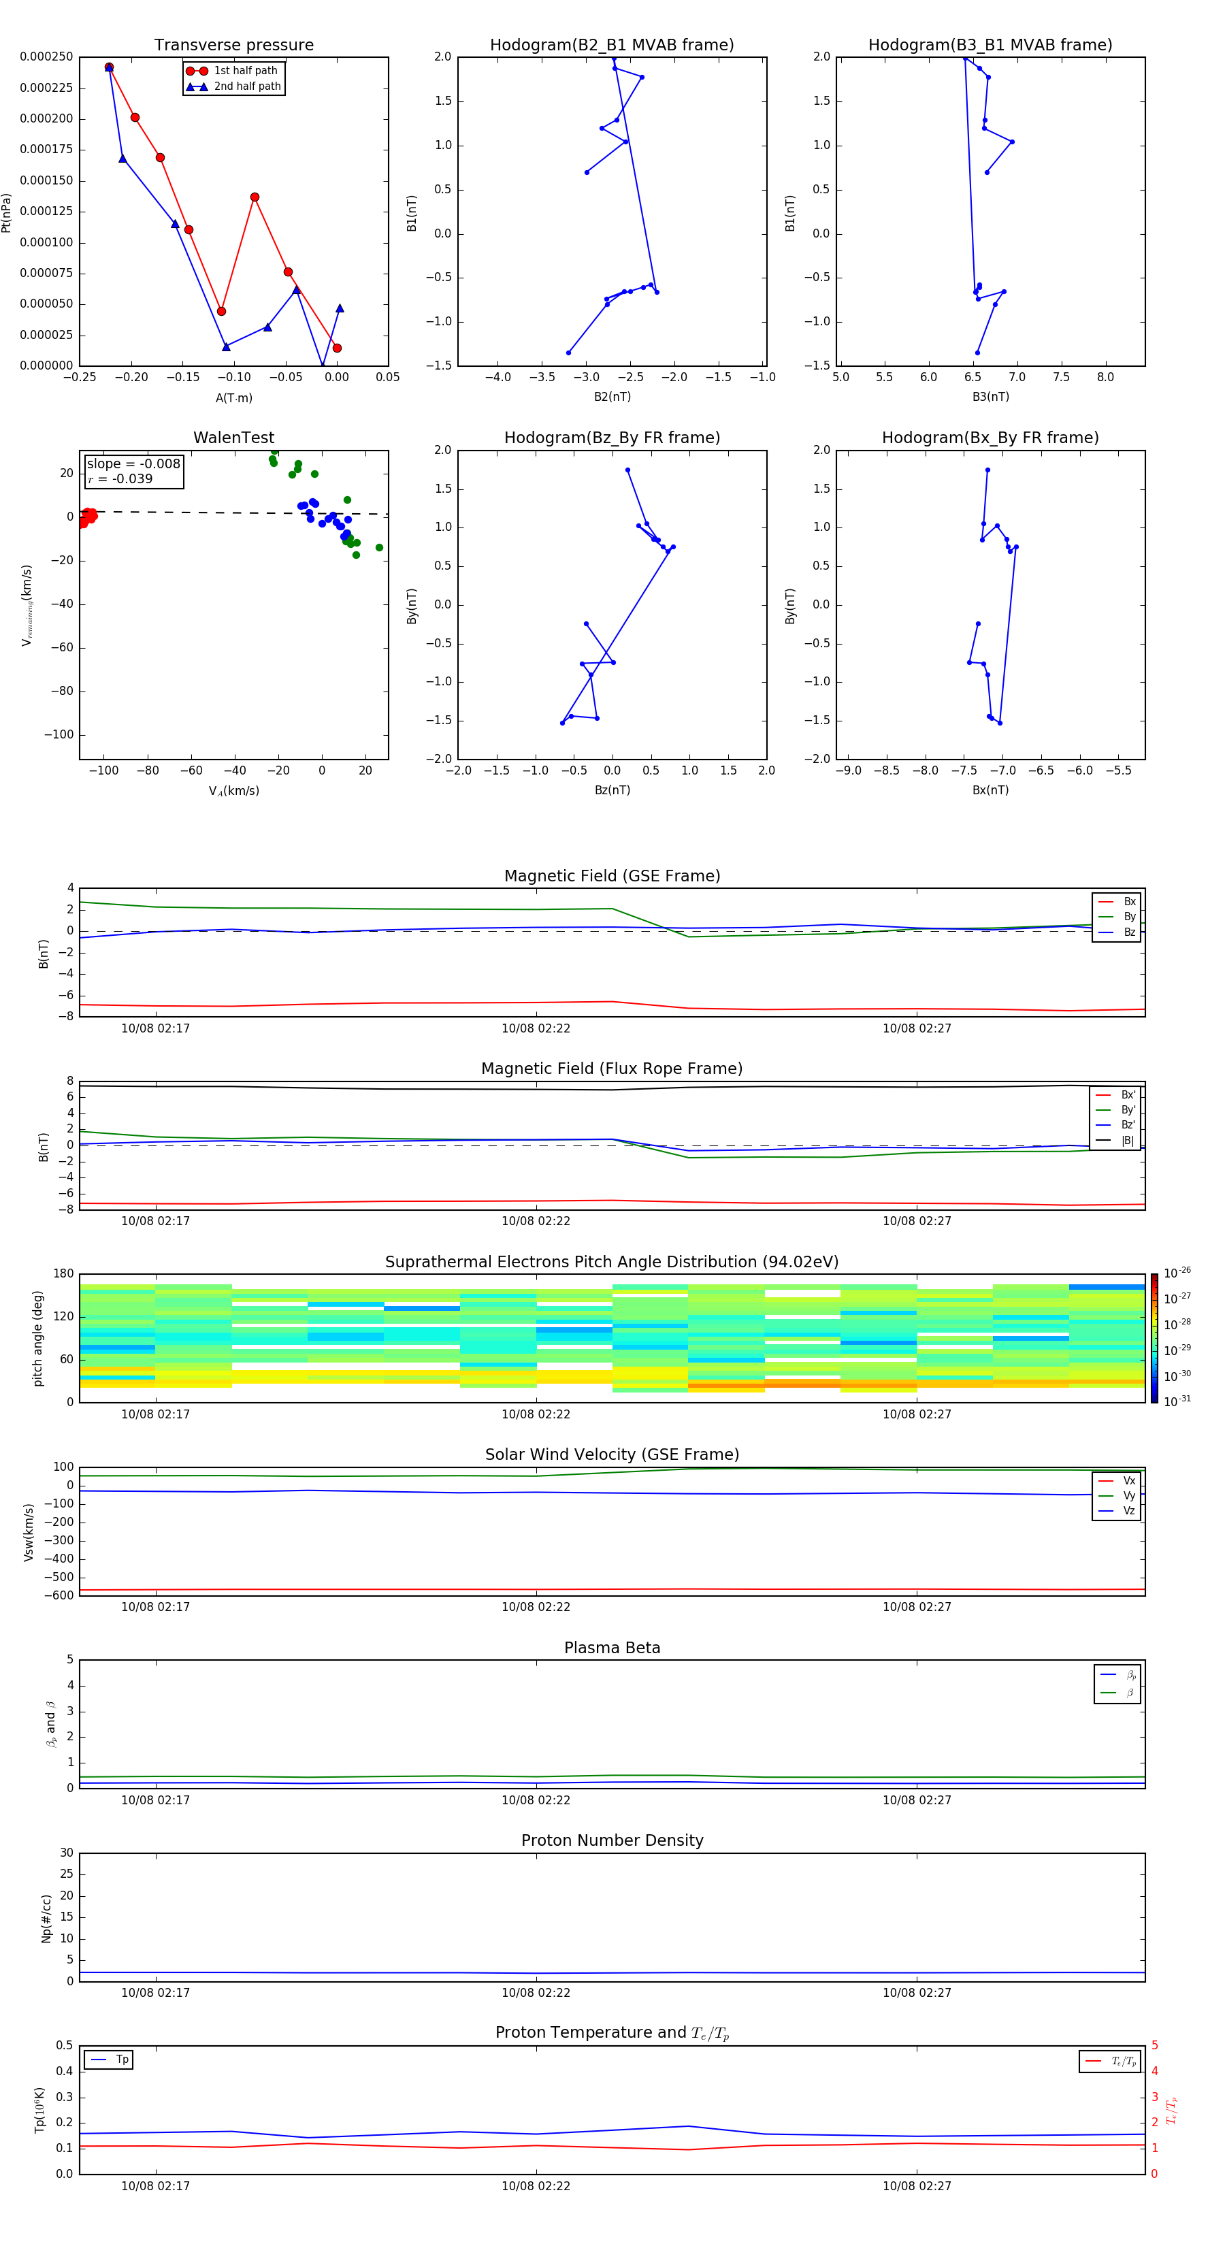Viewport: 1225px width, 2246px height.
Task: Click the 'Solar Wind Velocity (GSE Frame)' title
Action: pos(612,1455)
